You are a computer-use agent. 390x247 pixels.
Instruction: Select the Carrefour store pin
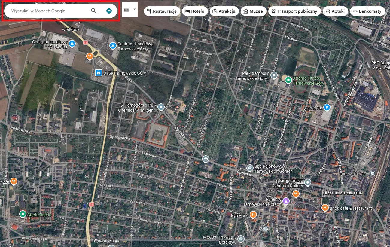click(x=326, y=107)
